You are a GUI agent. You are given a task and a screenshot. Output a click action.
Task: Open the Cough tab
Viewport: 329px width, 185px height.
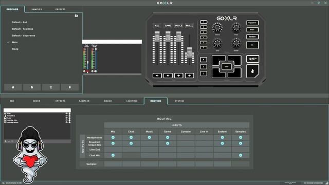coord(108,101)
